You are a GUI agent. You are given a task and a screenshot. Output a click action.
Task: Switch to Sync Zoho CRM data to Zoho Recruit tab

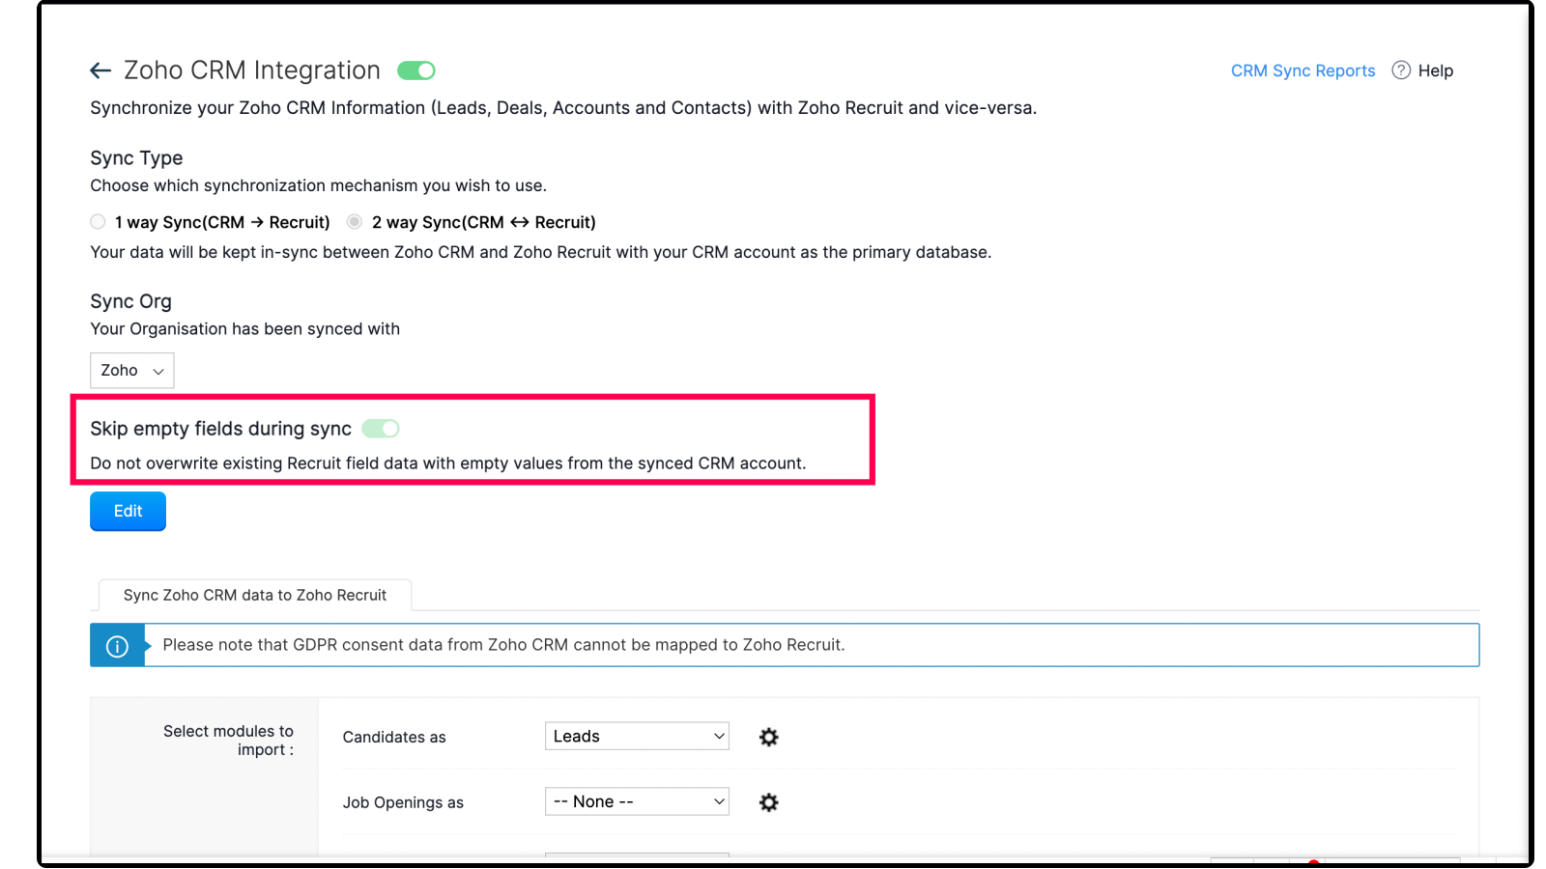click(x=255, y=596)
